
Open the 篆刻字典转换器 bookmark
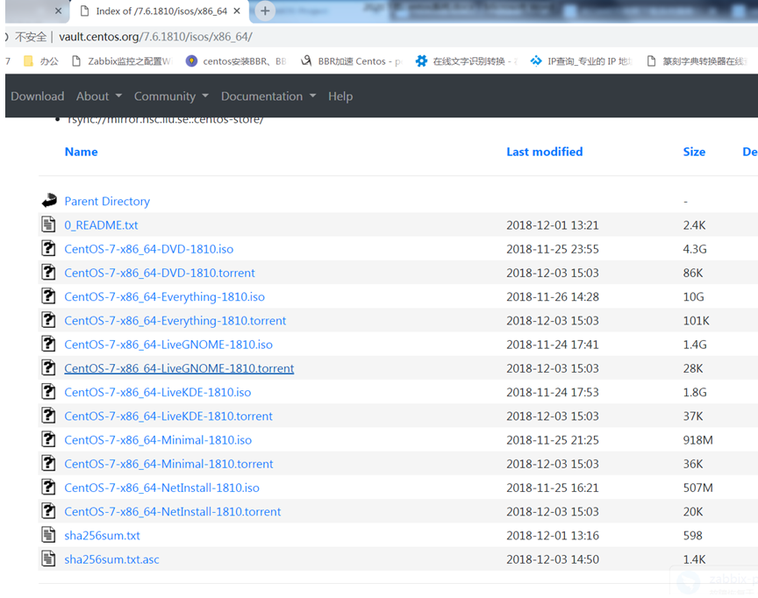point(697,61)
